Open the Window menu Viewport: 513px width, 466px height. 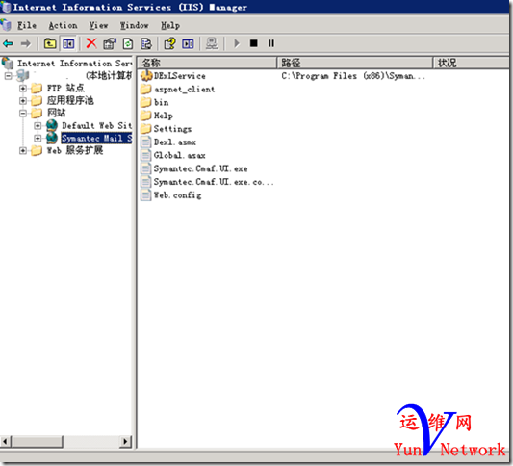tap(134, 25)
